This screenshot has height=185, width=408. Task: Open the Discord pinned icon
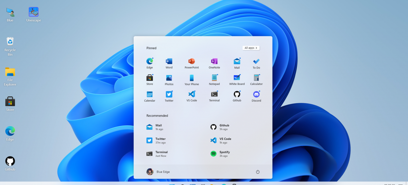[x=256, y=94]
